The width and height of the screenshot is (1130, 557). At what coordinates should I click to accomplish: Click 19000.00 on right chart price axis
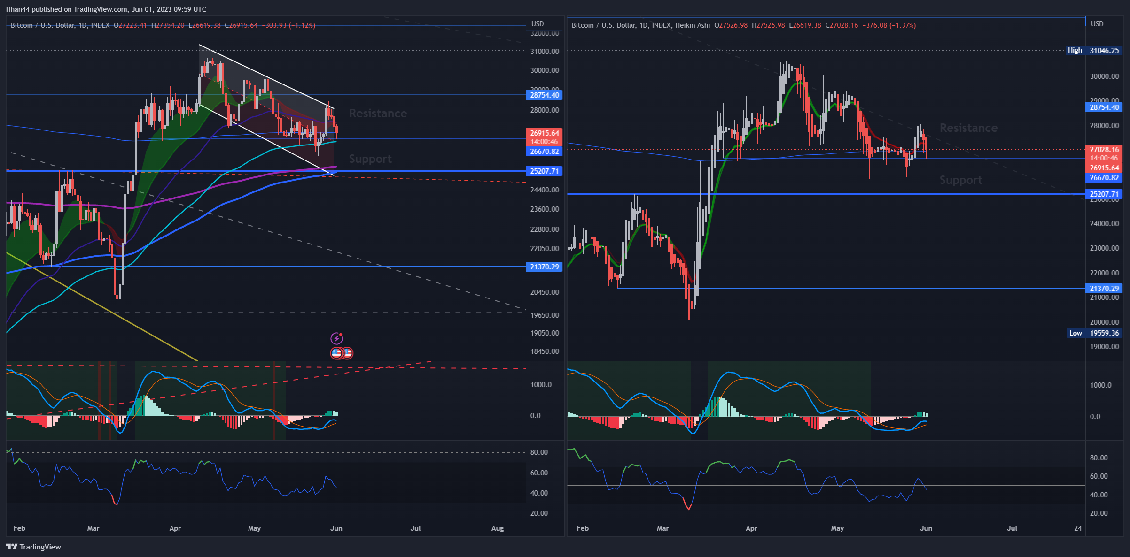tap(1104, 347)
